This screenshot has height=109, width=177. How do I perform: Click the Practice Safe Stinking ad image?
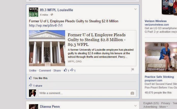(x=161, y=57)
